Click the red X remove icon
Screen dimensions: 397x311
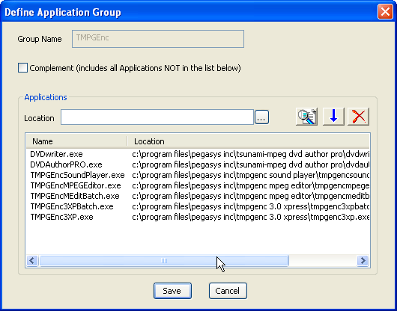pyautogui.click(x=359, y=117)
